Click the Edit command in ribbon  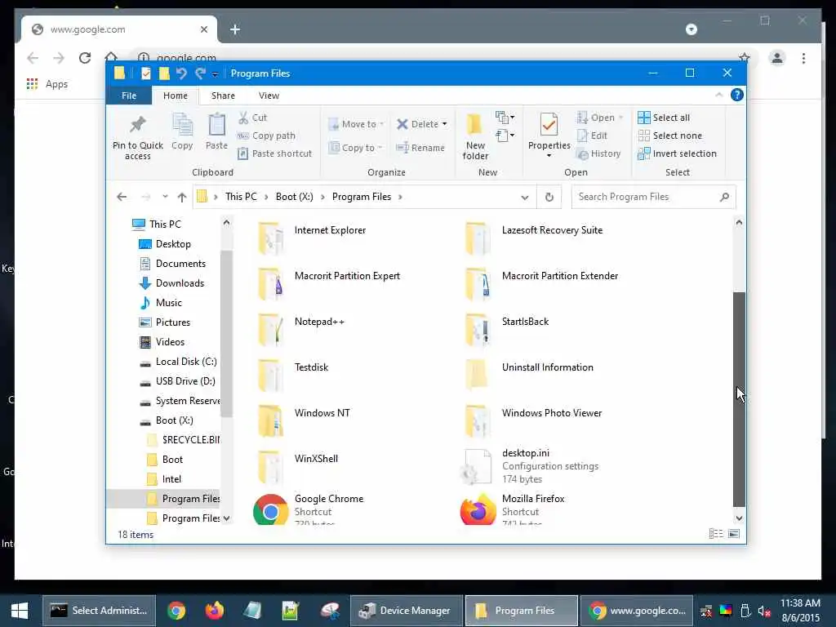click(x=592, y=136)
